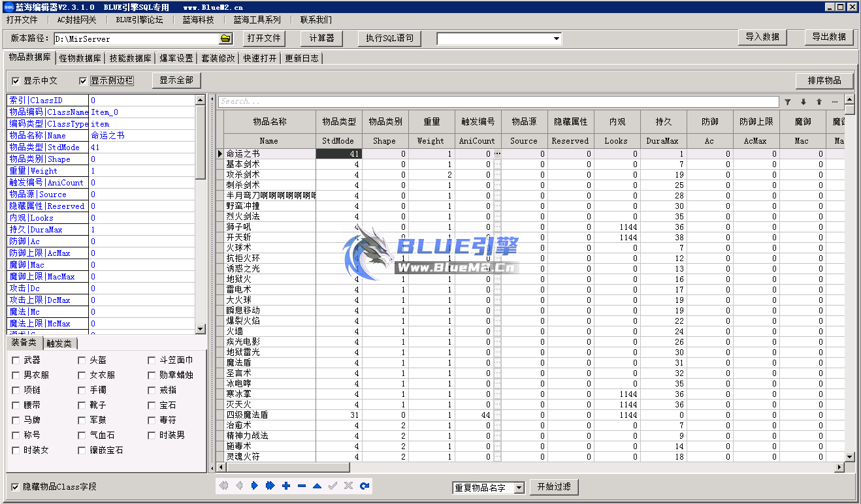Viewport: 861px width, 504px height.
Task: Switch to 技能数据库 tab
Action: pos(131,58)
